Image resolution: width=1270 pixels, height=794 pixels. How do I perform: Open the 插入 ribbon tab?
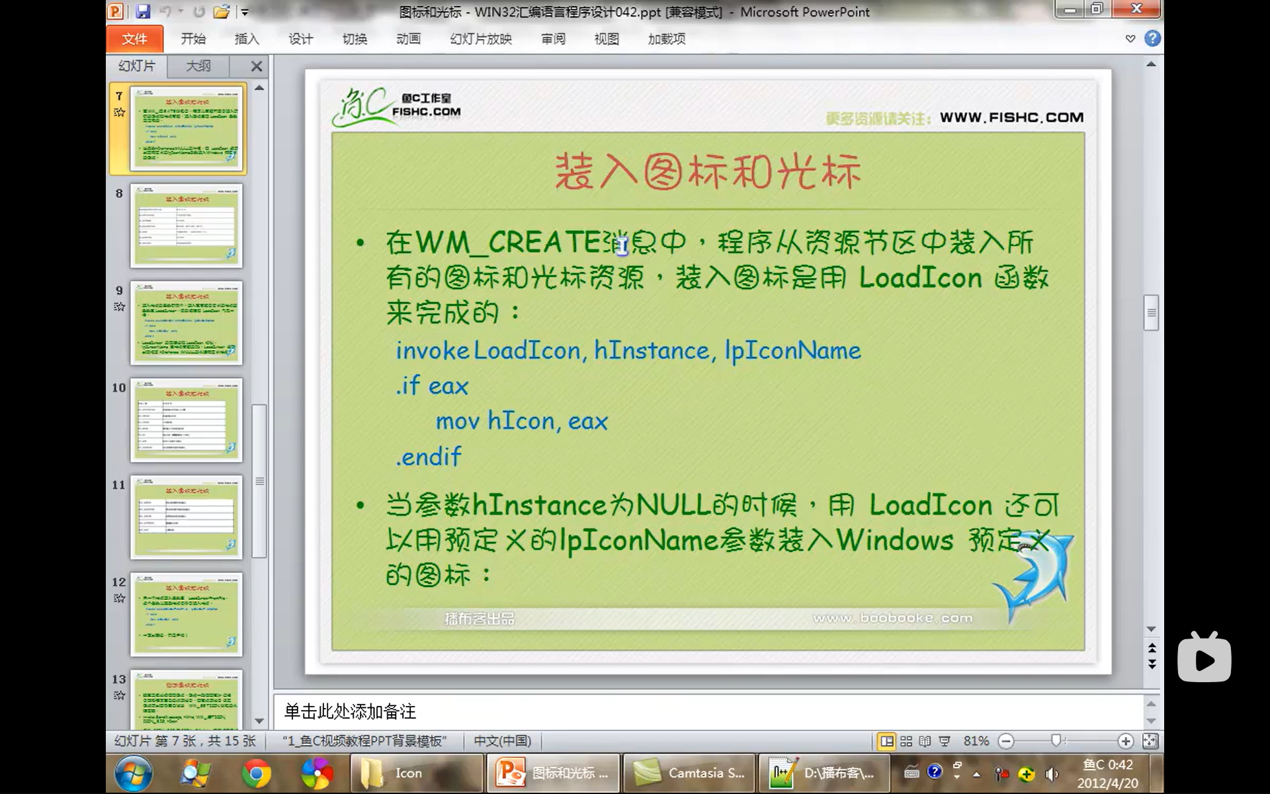(x=247, y=39)
